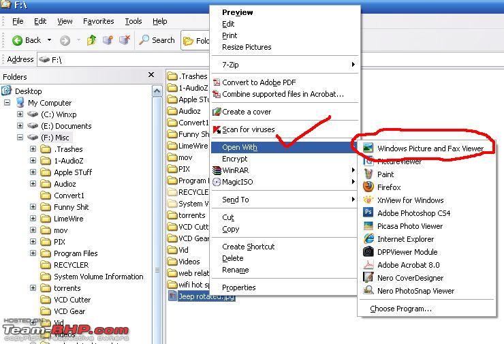The height and width of the screenshot is (344, 504).
Task: Expand the (E:) Documents drive node
Action: pos(20,126)
